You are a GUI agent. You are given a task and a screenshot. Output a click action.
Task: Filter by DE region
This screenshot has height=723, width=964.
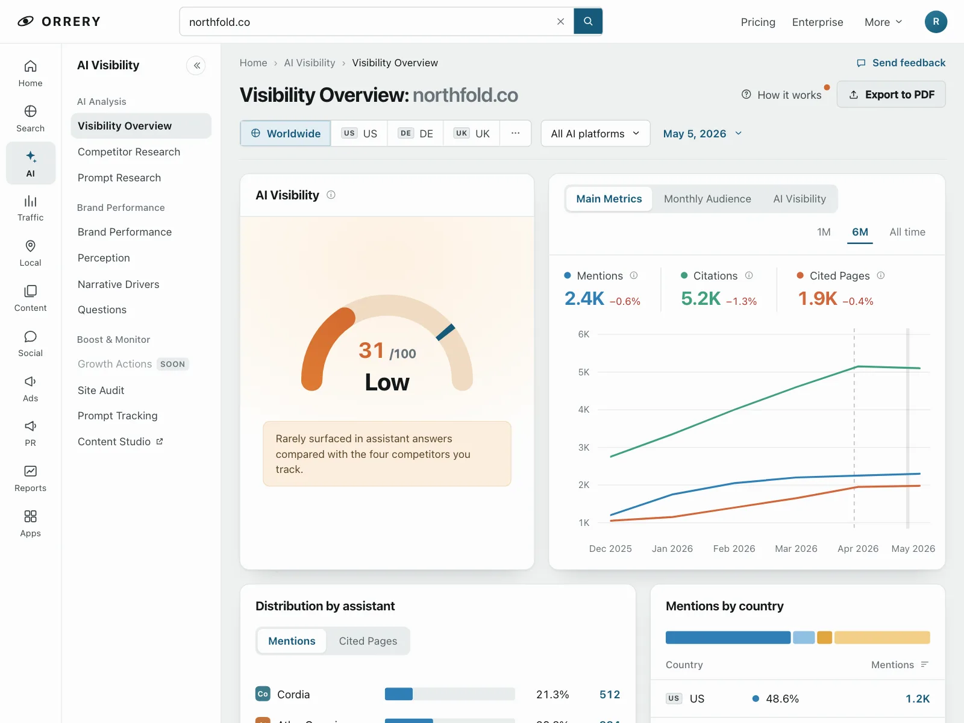click(415, 133)
